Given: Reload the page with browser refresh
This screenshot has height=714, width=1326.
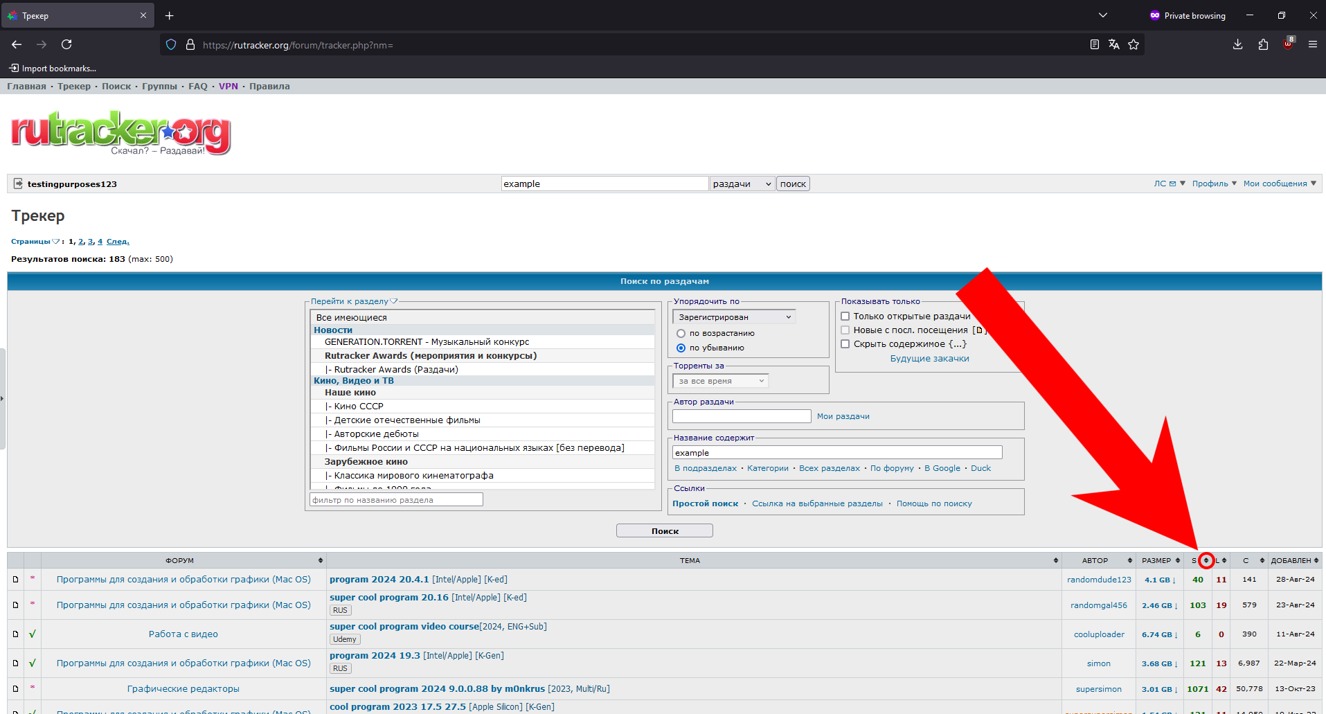Looking at the screenshot, I should [66, 44].
